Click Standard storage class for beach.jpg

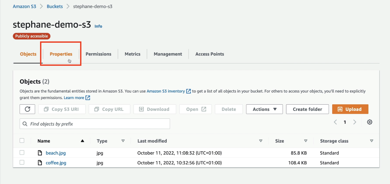coord(329,153)
